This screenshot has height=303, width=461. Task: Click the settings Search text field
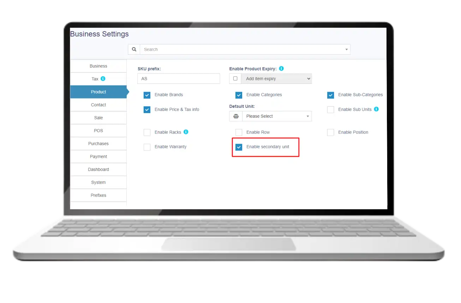pyautogui.click(x=240, y=49)
